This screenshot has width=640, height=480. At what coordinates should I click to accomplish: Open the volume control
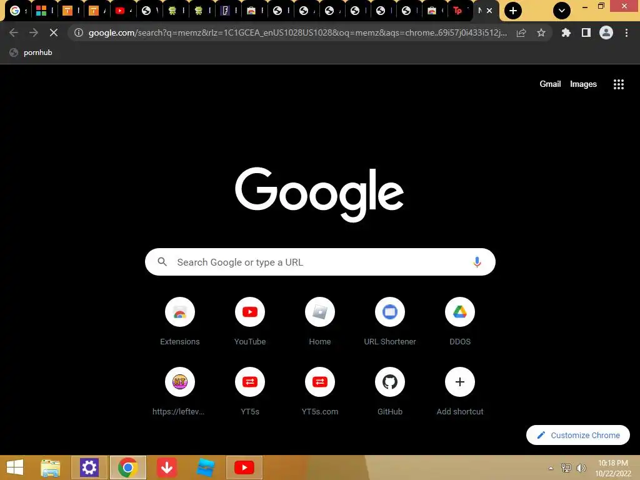point(581,467)
